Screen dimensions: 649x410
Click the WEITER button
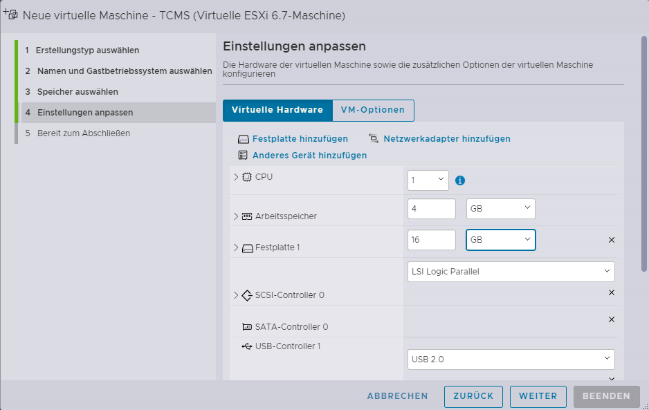point(538,396)
